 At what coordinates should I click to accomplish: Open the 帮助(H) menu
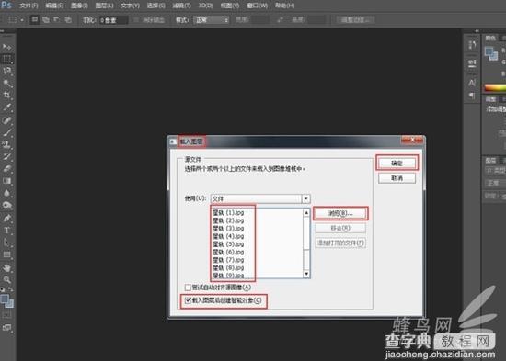point(284,6)
